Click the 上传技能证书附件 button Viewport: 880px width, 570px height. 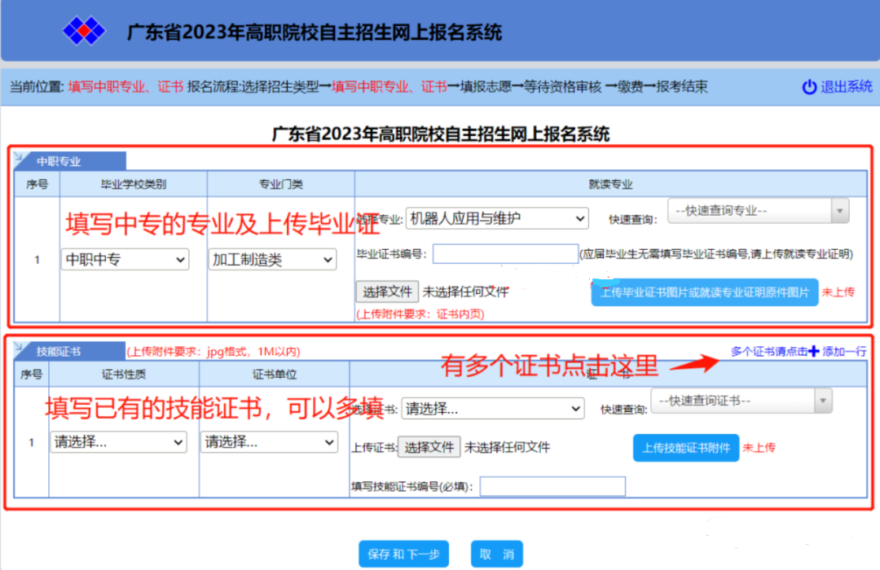[685, 447]
